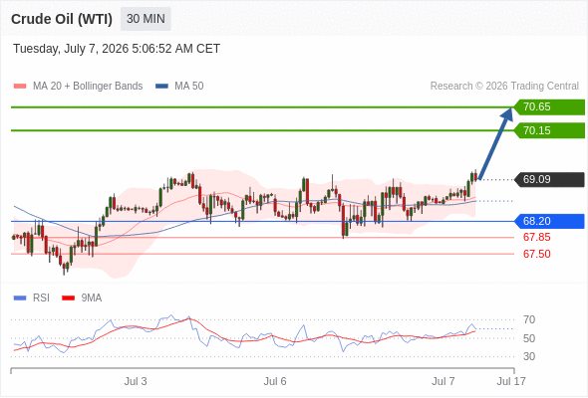Click the 67.85 support level label

[537, 238]
